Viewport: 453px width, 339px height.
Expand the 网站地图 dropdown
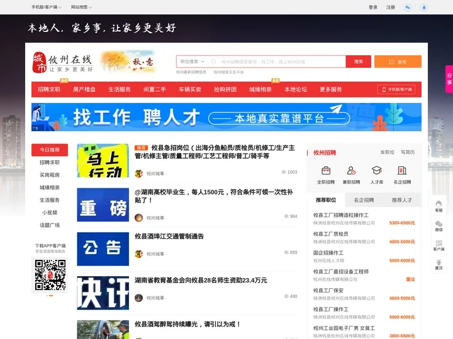point(81,7)
